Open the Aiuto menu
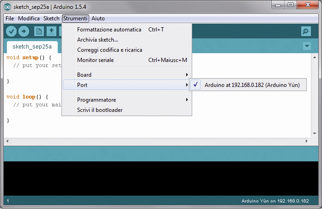The height and width of the screenshot is (209, 322). 98,18
